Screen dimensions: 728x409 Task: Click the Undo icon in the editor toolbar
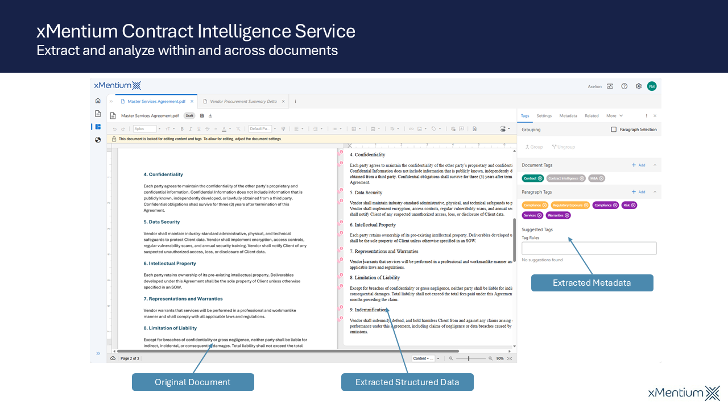point(114,129)
